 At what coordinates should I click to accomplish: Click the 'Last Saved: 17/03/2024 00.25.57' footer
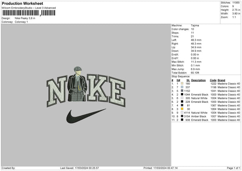point(79,168)
